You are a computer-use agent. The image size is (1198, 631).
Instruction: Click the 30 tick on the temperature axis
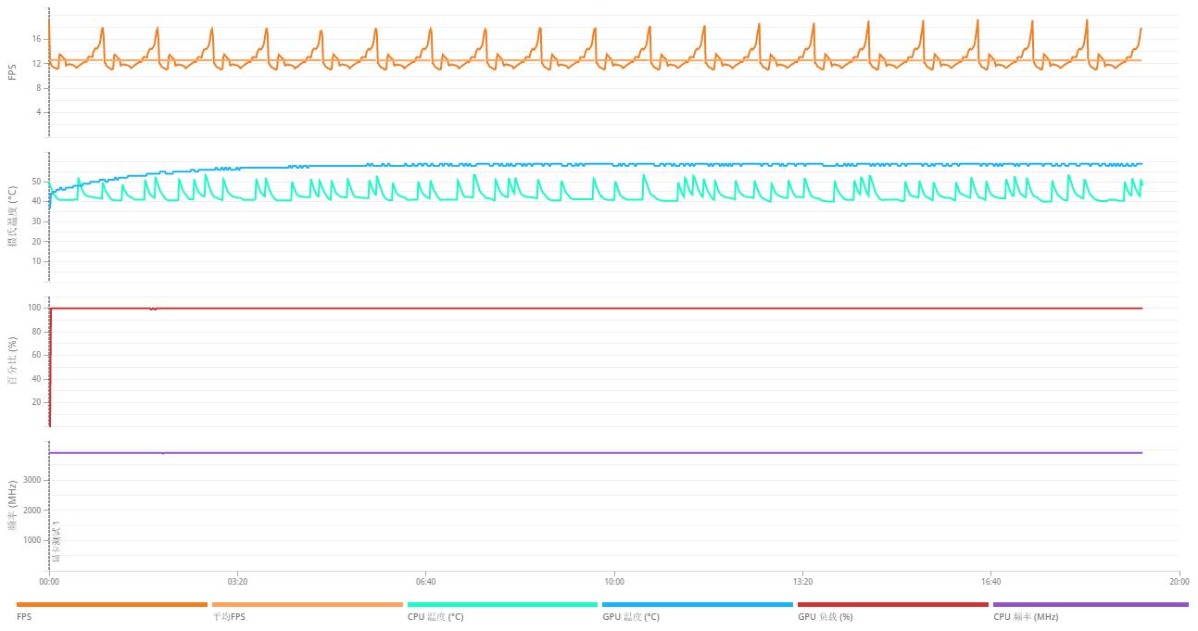[37, 221]
